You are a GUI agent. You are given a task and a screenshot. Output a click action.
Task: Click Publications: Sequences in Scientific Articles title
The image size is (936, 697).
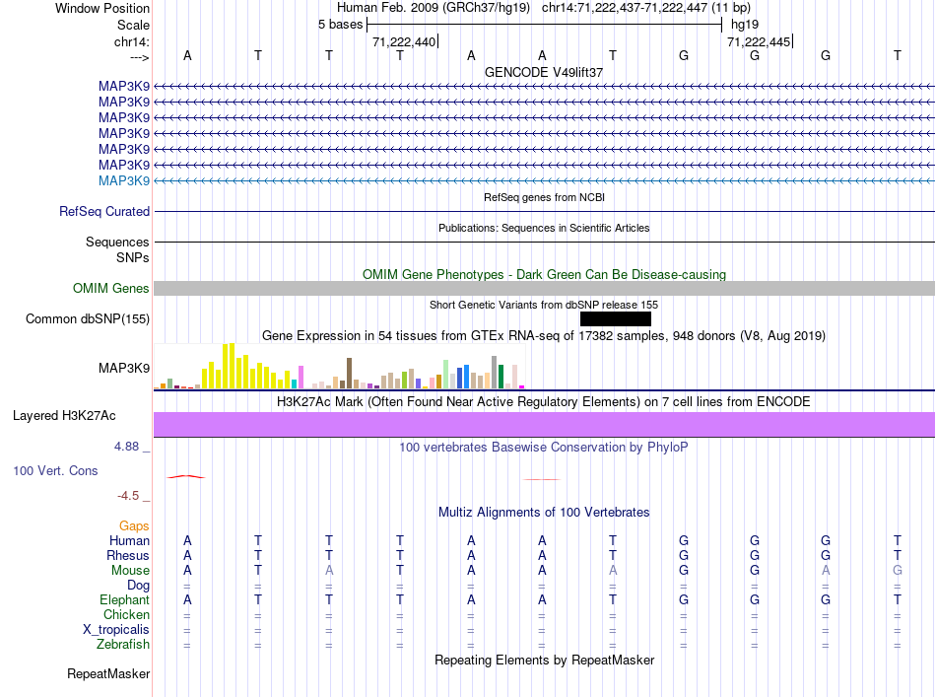544,228
